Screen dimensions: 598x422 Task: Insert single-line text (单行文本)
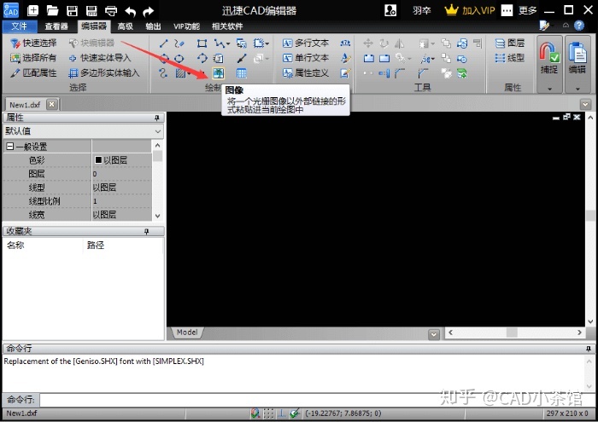[x=306, y=58]
